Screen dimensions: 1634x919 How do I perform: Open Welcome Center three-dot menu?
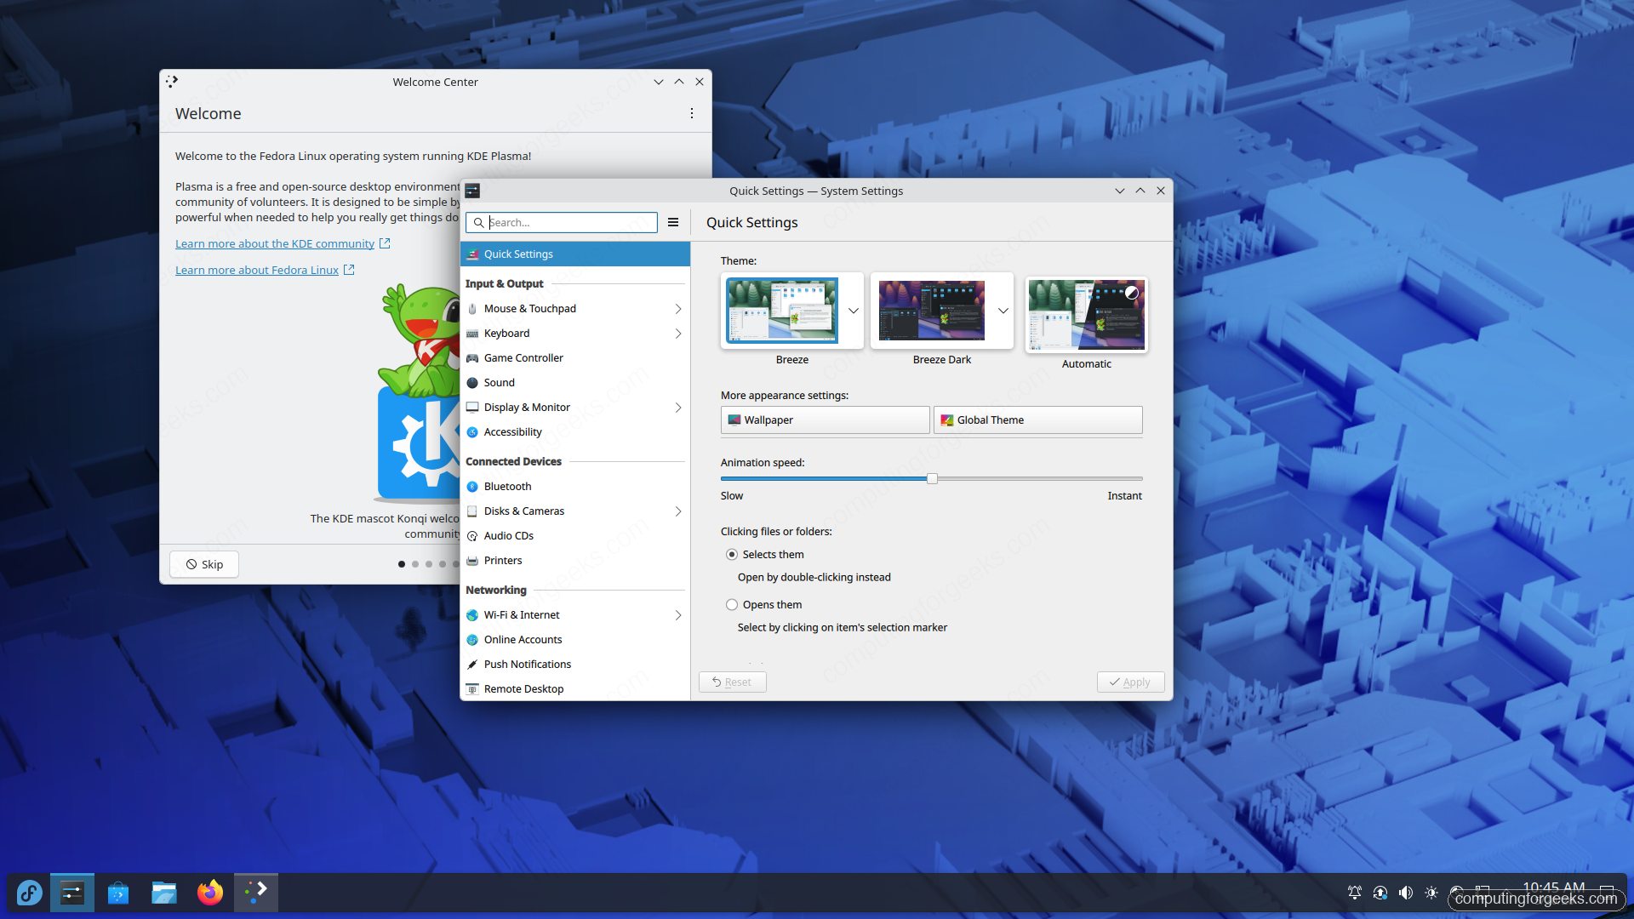coord(692,113)
